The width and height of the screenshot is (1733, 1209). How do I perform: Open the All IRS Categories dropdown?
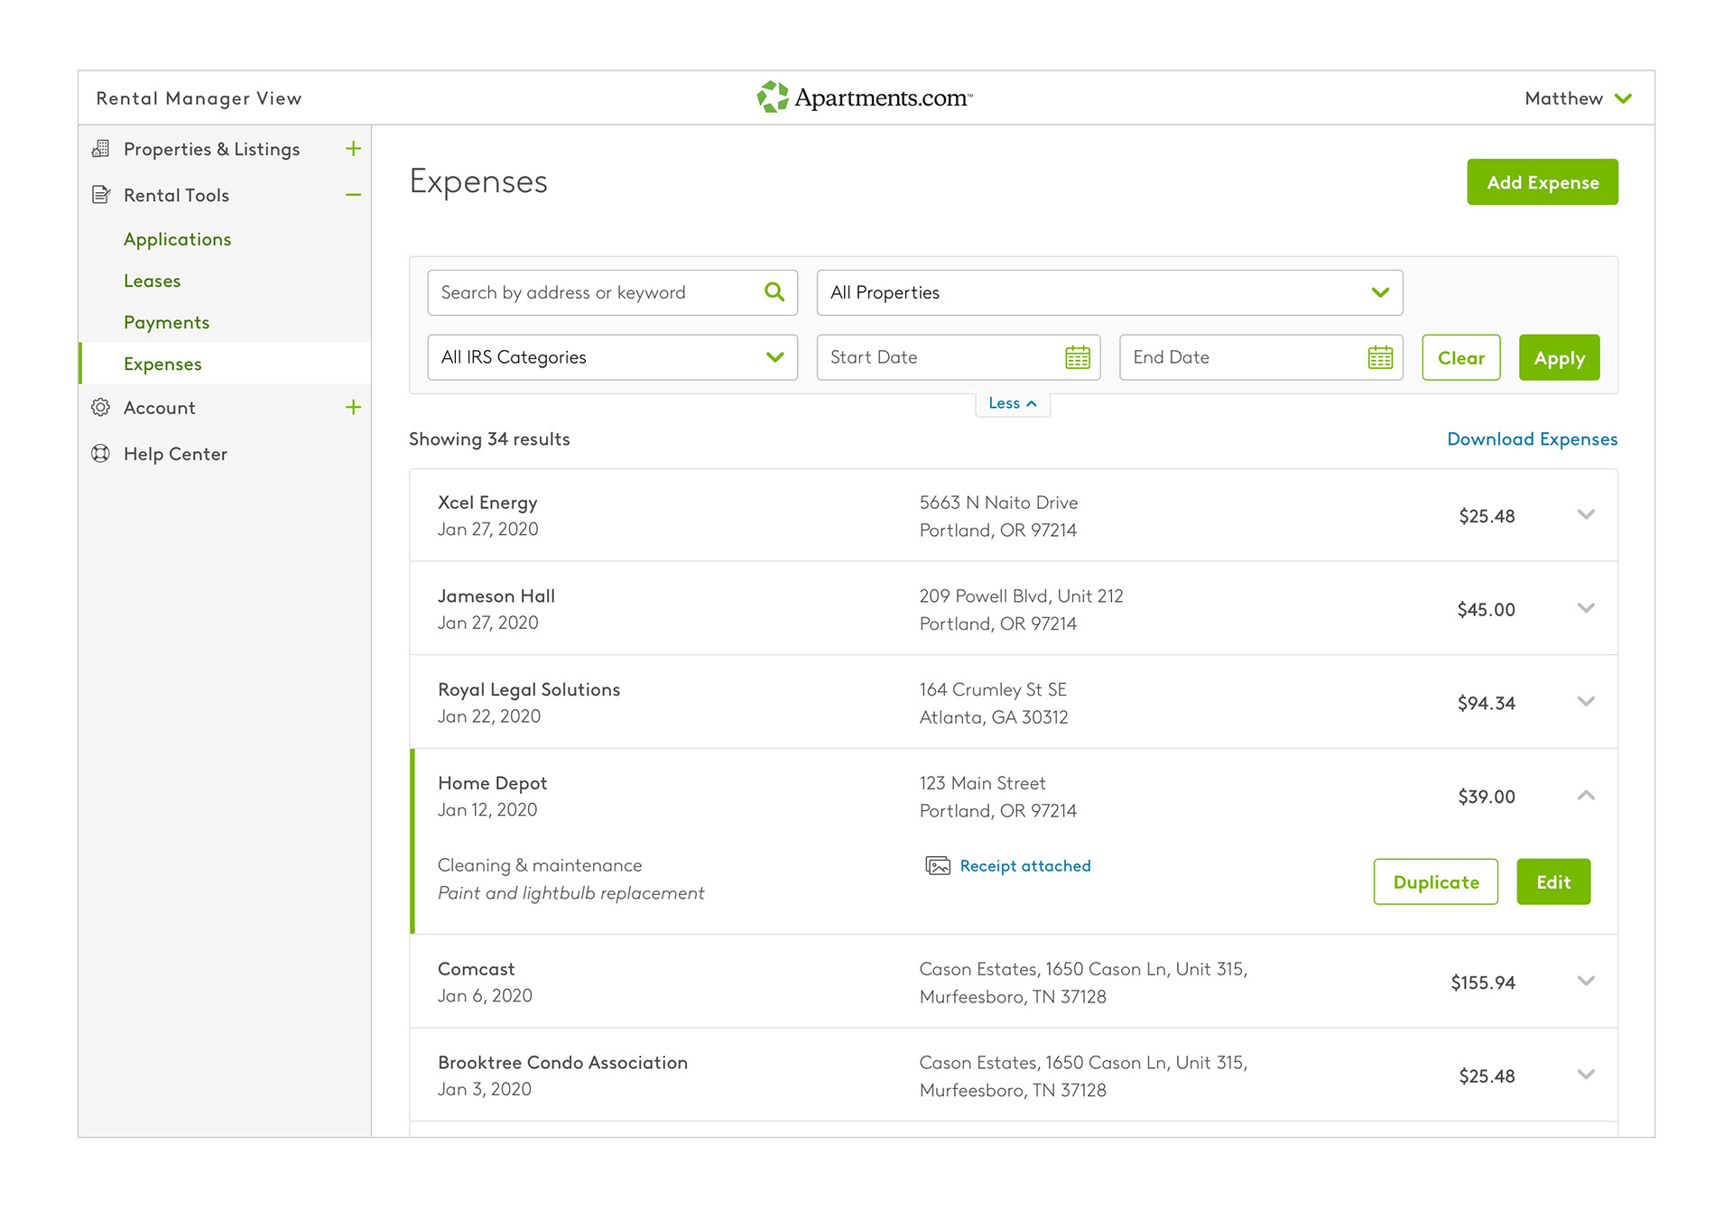(x=612, y=357)
